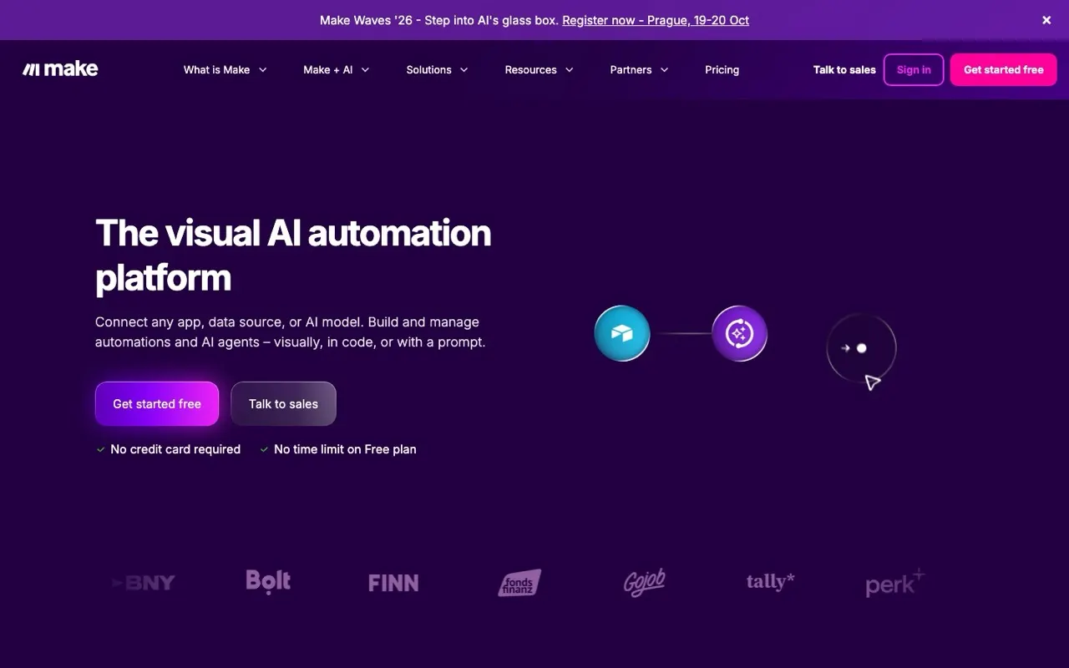The height and width of the screenshot is (668, 1069).
Task: Click the empty circle module placeholder
Action: [861, 348]
